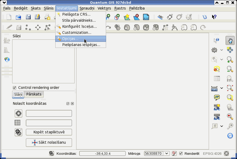Click the Map Tips speech bubble icon
The width and height of the screenshot is (237, 159).
click(217, 97)
